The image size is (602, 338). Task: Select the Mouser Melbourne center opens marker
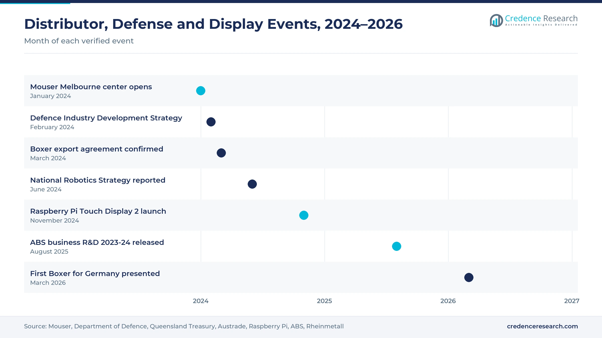[201, 91]
